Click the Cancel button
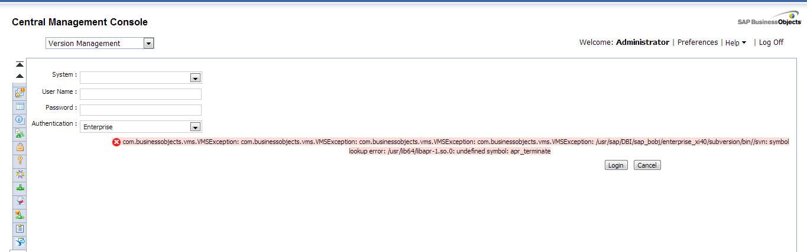The image size is (807, 252). coord(647,165)
